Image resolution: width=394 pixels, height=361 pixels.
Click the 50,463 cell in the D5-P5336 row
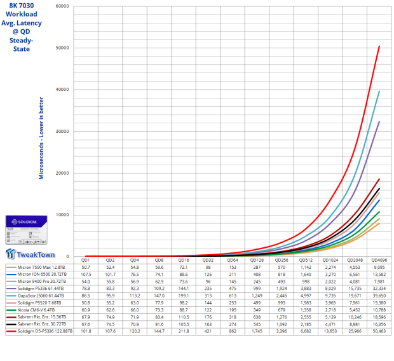[379, 331]
